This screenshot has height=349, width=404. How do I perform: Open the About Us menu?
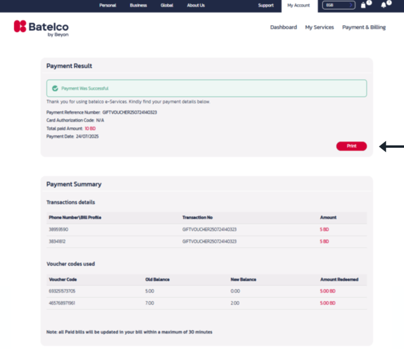tap(196, 5)
